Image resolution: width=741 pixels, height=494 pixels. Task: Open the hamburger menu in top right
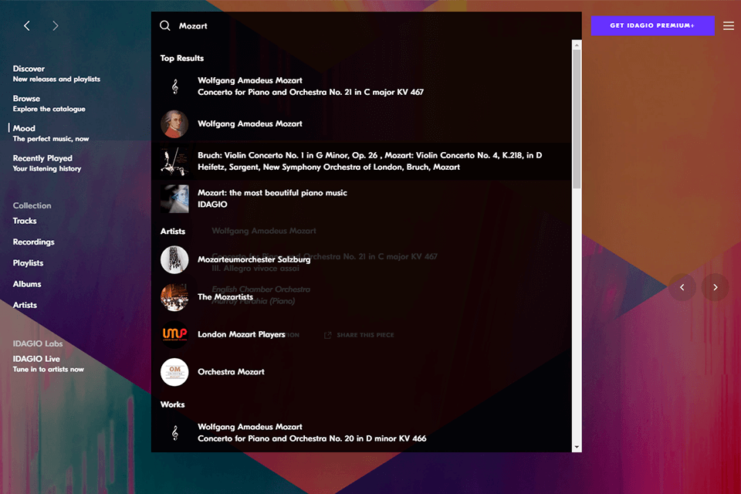tap(729, 25)
